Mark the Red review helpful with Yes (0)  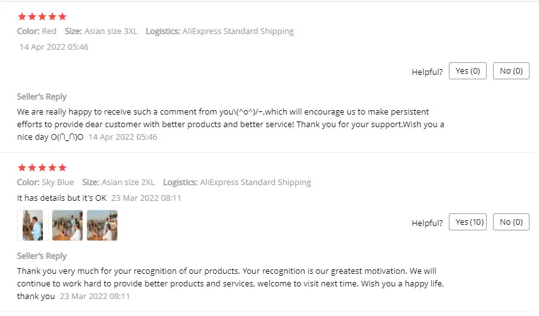coord(467,71)
